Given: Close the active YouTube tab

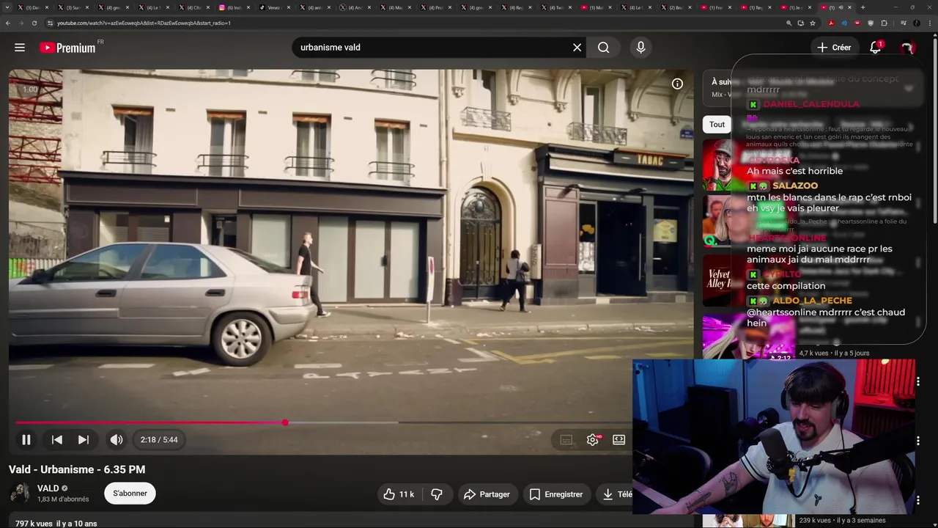Looking at the screenshot, I should pyautogui.click(x=850, y=7).
